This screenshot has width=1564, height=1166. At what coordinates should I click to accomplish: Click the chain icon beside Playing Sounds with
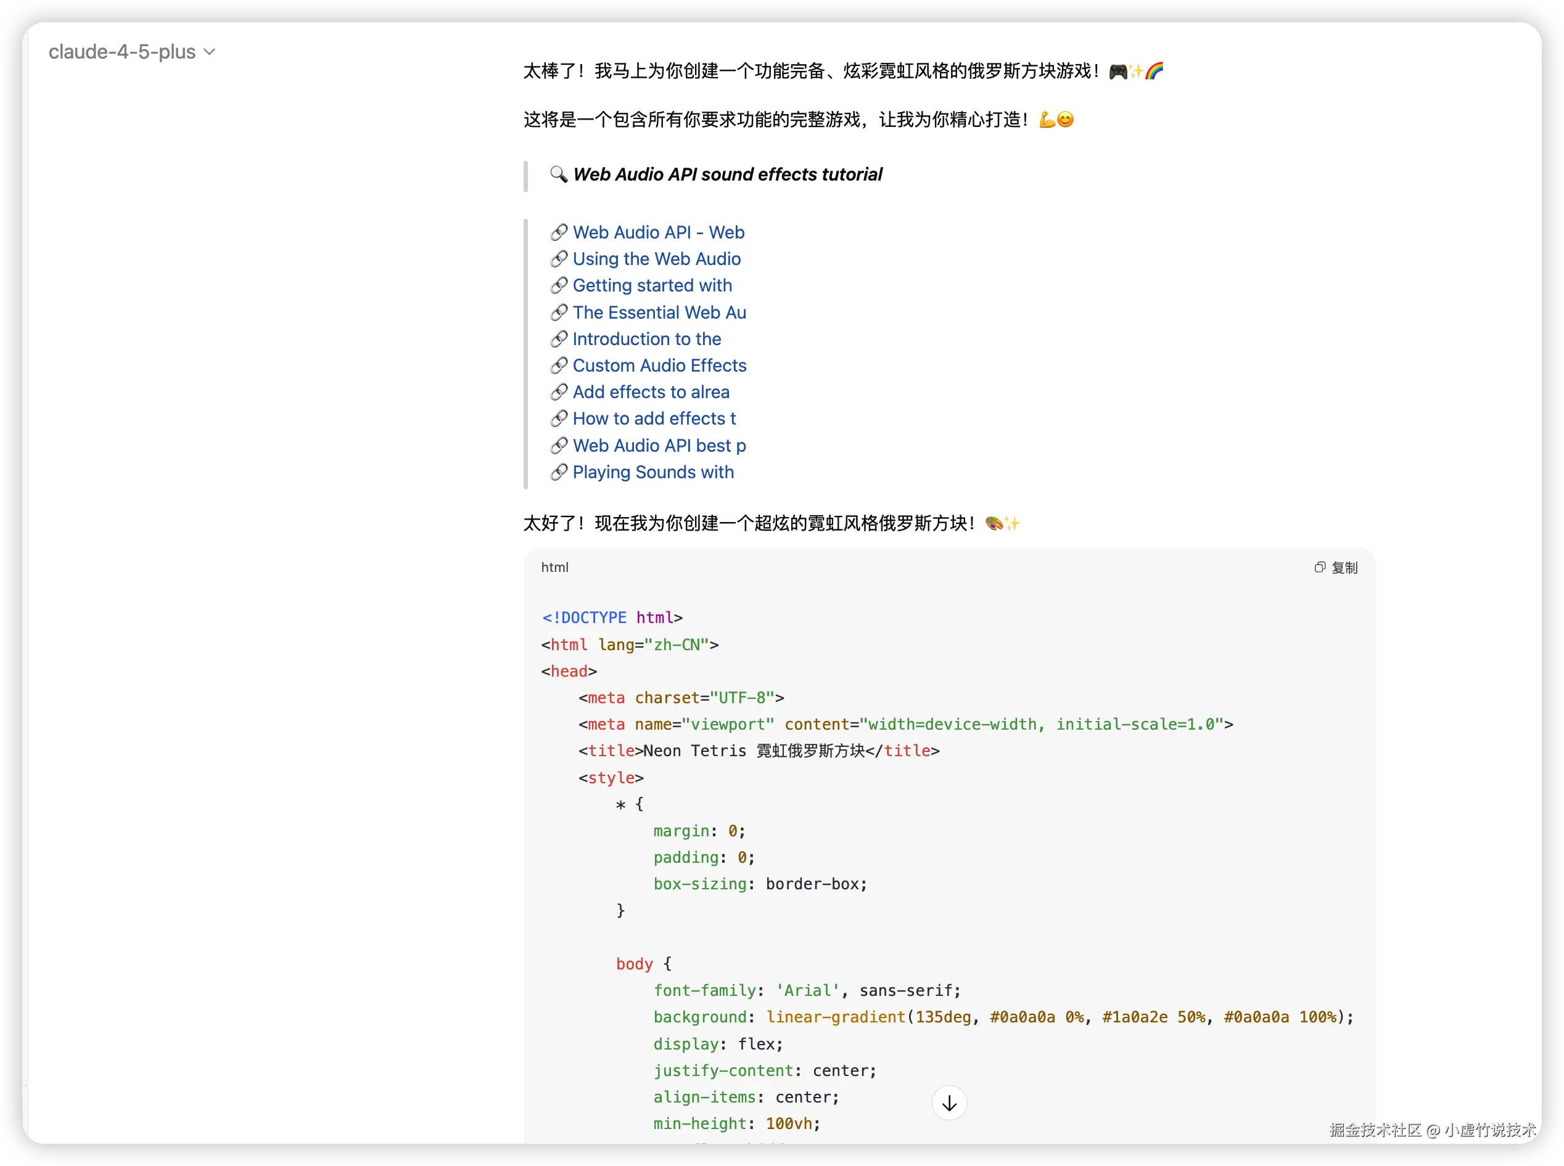559,472
